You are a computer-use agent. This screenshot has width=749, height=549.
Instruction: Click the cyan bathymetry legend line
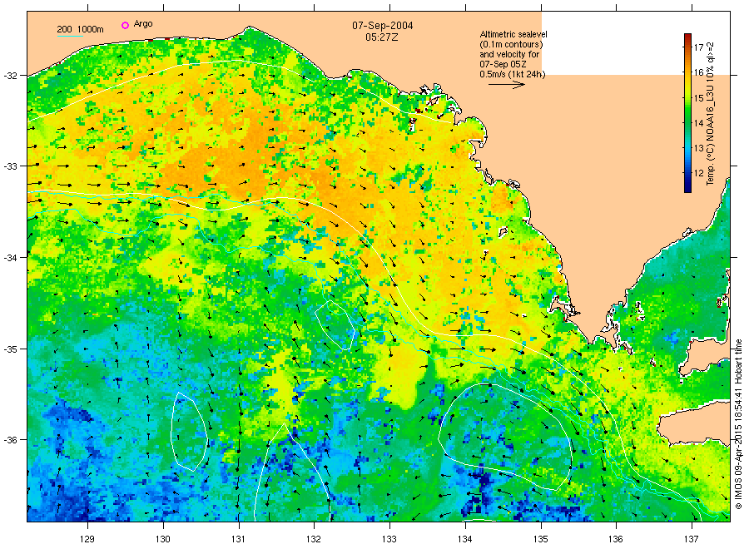point(70,36)
